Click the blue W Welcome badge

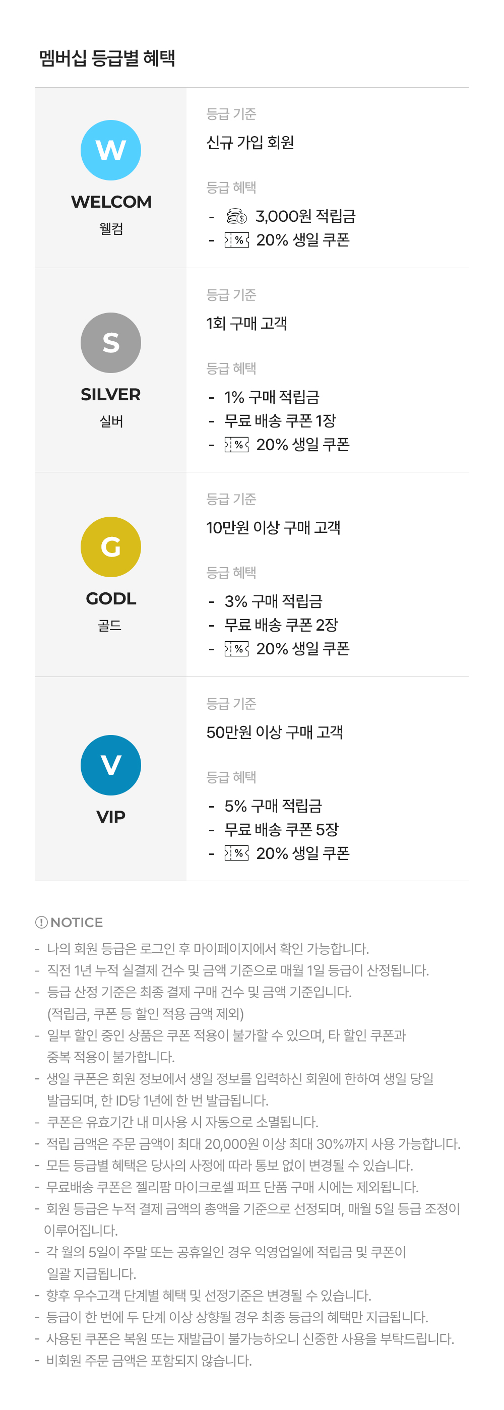click(110, 150)
